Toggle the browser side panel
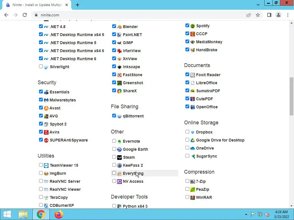The height and width of the screenshot is (220, 294). 269,15
